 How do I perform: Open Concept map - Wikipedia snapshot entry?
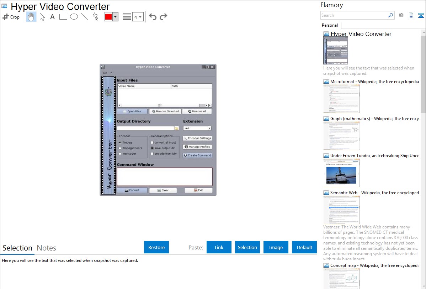coord(375,265)
